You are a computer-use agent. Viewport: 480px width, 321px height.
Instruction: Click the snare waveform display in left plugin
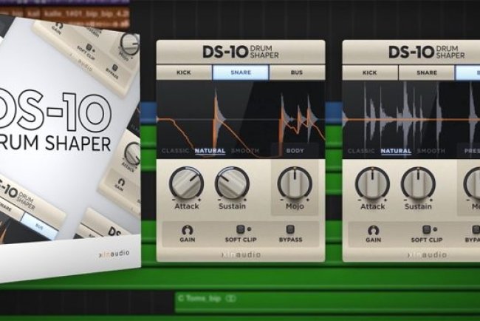241,120
